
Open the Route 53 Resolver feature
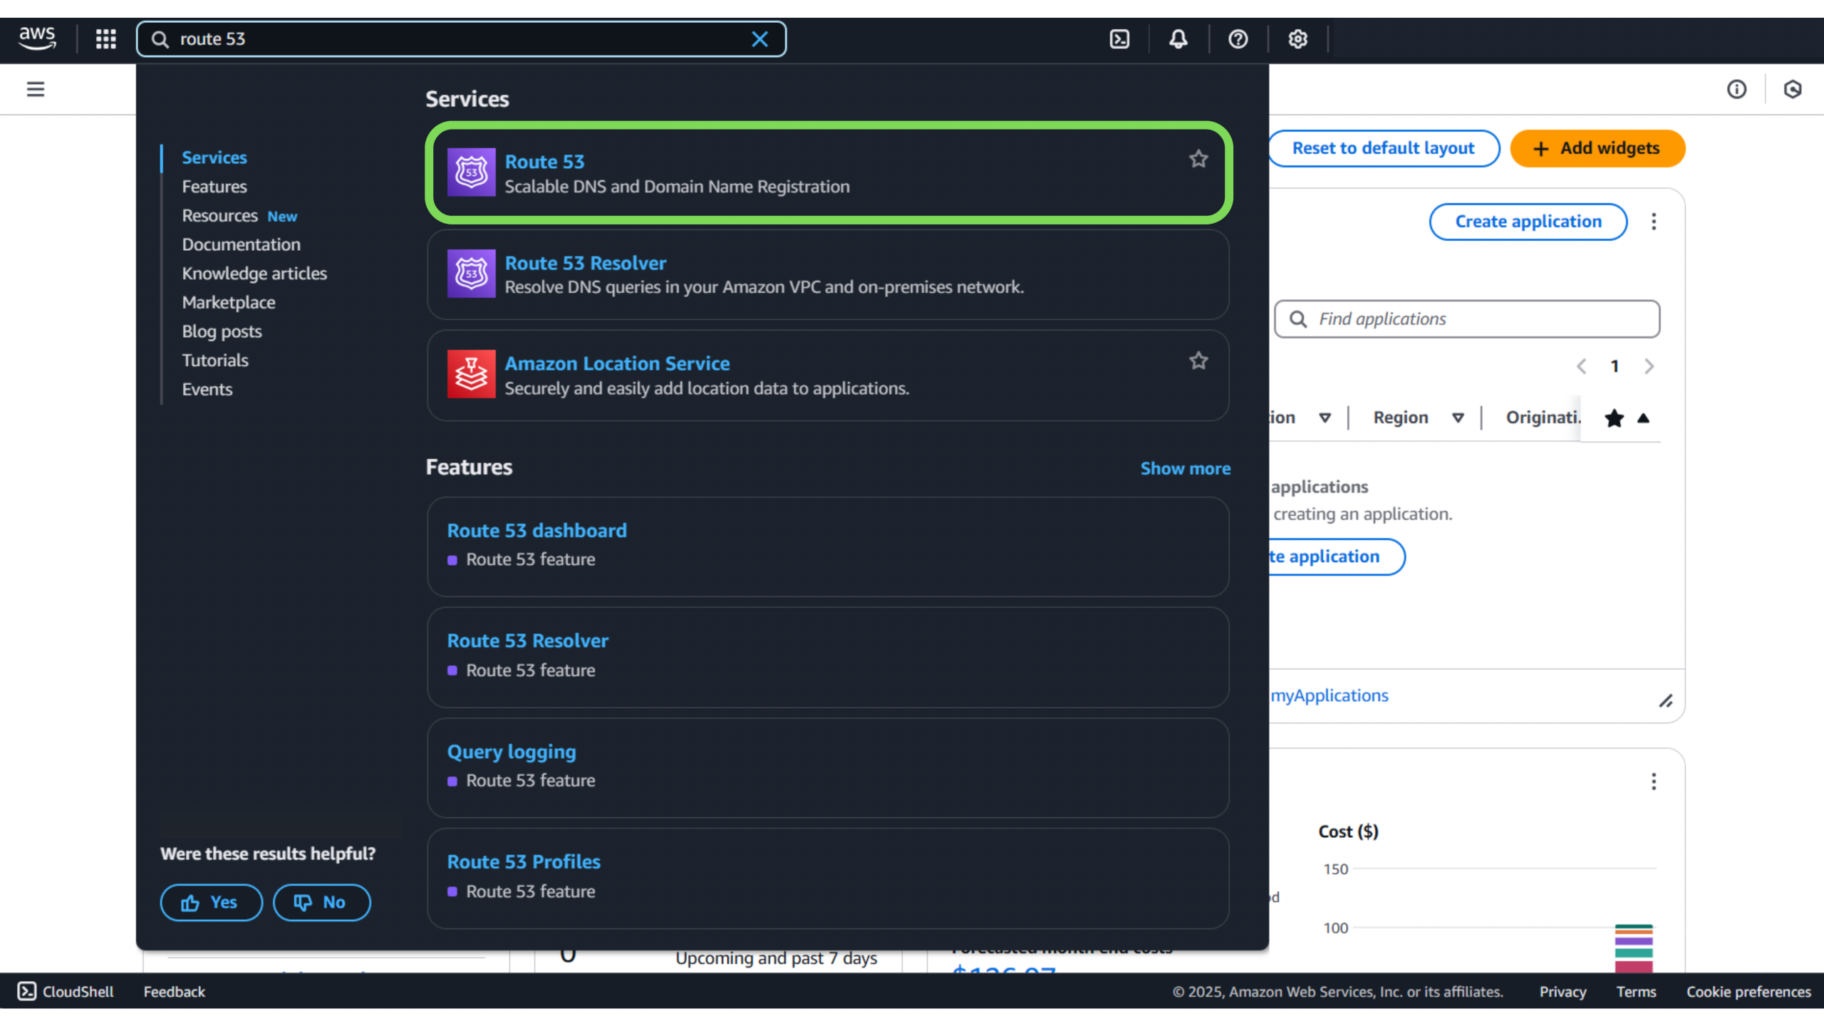(527, 641)
